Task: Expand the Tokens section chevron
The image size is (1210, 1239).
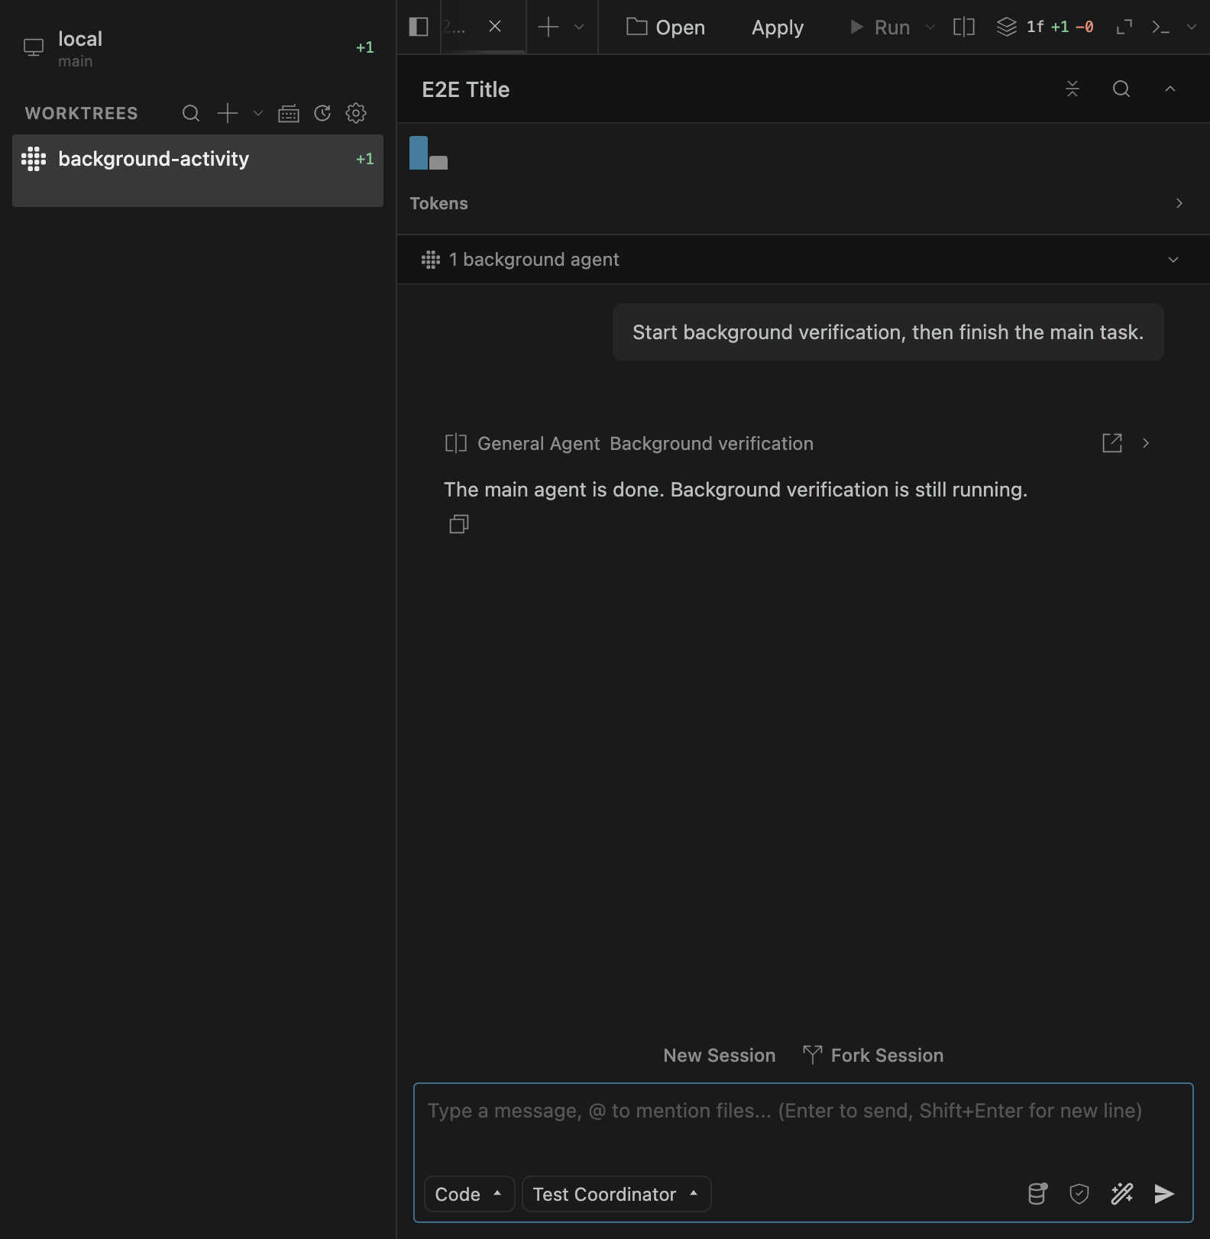Action: click(x=1179, y=203)
